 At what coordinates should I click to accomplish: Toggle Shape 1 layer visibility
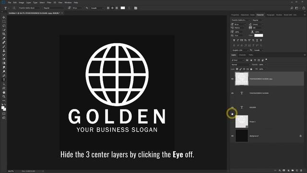232,122
